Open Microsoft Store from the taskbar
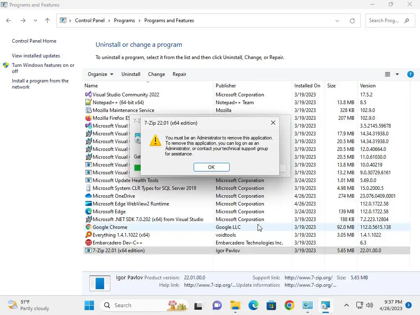This screenshot has height=315, width=420. click(x=271, y=305)
